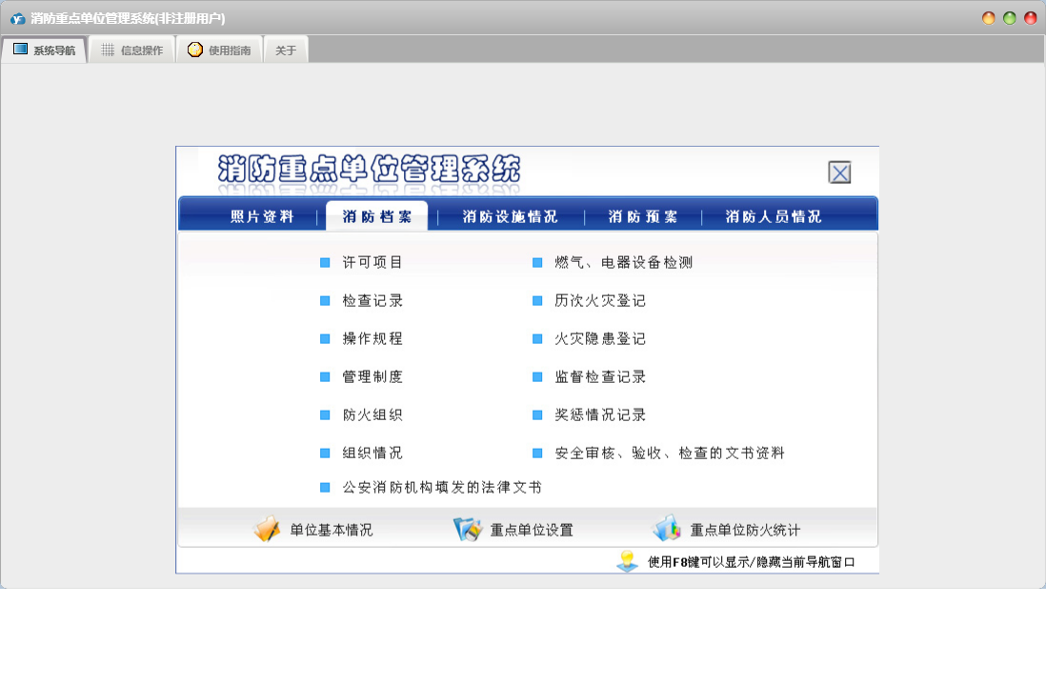Switch to 照片资料 navigation tab

[x=262, y=217]
